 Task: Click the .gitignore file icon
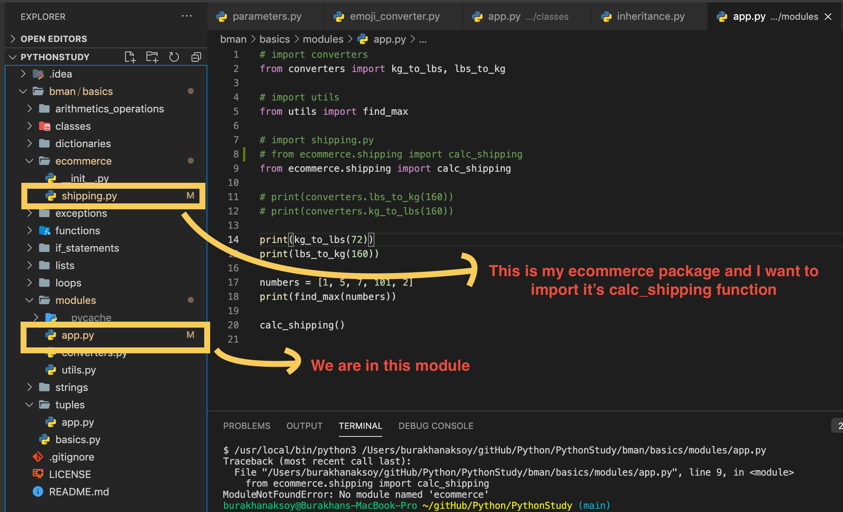click(x=38, y=457)
